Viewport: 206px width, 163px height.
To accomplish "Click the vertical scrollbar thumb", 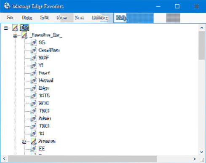I will 202,45.
